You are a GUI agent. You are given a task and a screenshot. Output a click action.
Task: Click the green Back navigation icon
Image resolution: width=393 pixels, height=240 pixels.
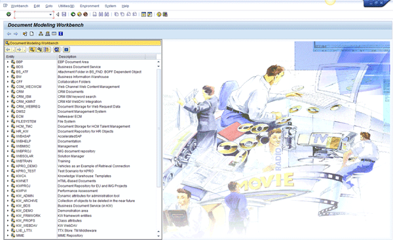click(x=73, y=14)
